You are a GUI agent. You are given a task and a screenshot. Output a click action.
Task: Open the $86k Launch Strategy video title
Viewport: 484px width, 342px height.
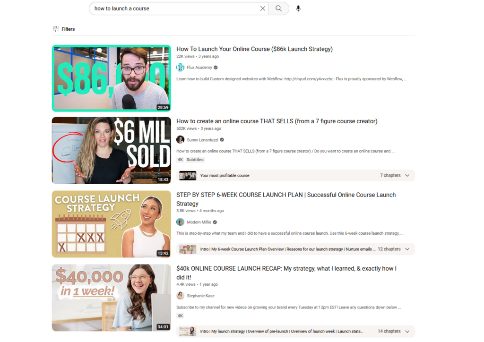254,49
